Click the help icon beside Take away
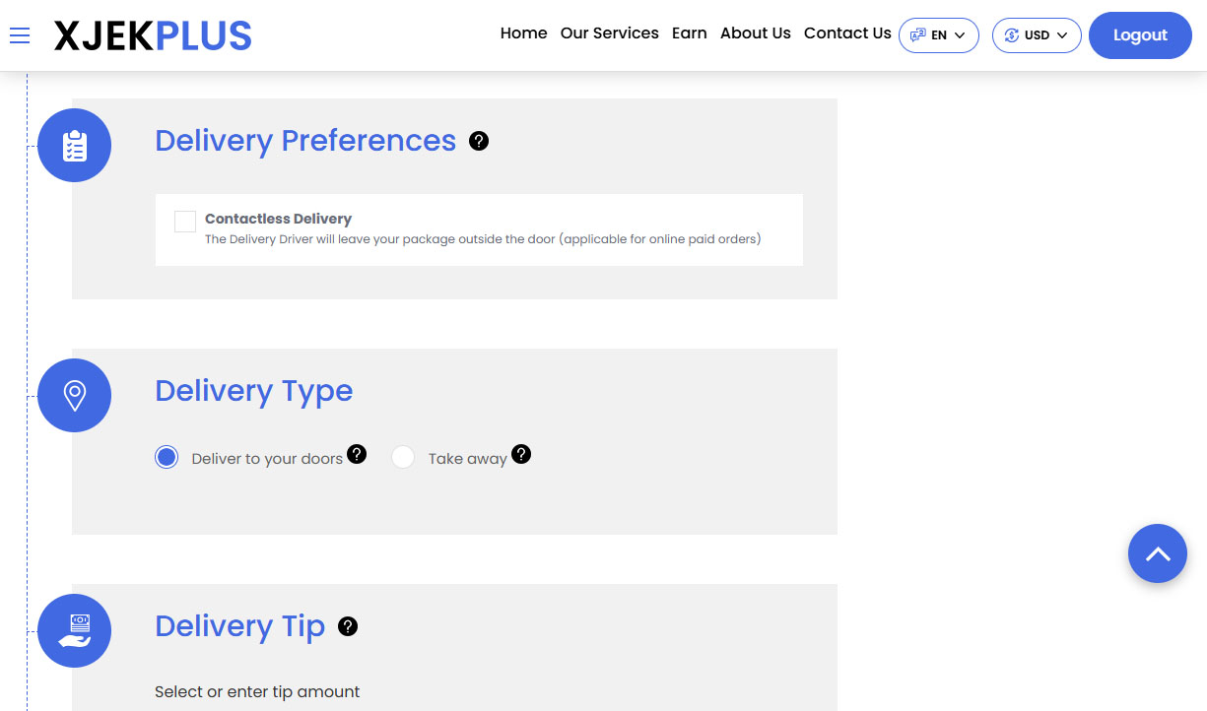The width and height of the screenshot is (1207, 711). (520, 454)
